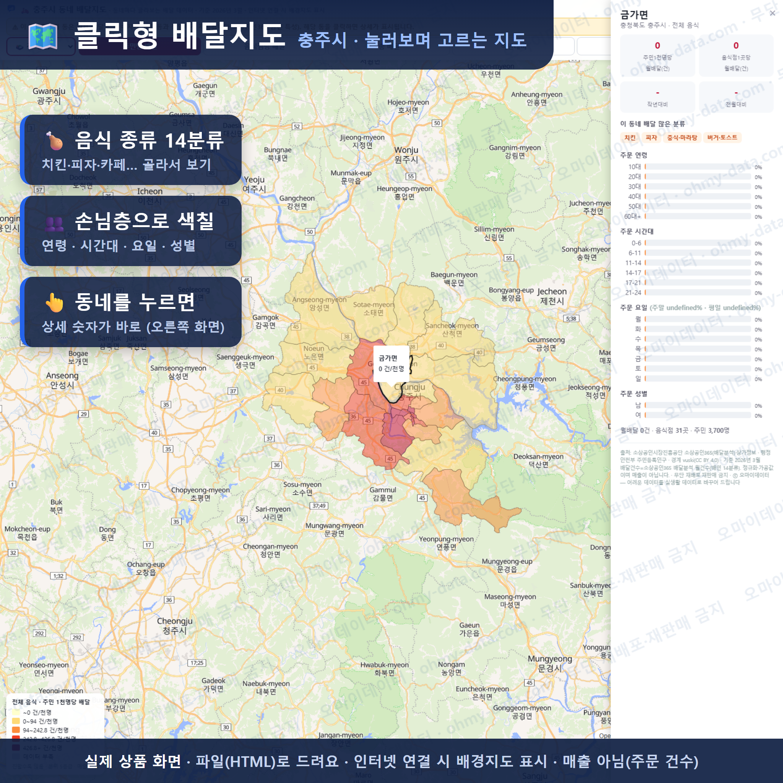Image resolution: width=783 pixels, height=783 pixels.
Task: Click the Saenggeuk-myeon 생극면 map label
Action: pos(245,361)
